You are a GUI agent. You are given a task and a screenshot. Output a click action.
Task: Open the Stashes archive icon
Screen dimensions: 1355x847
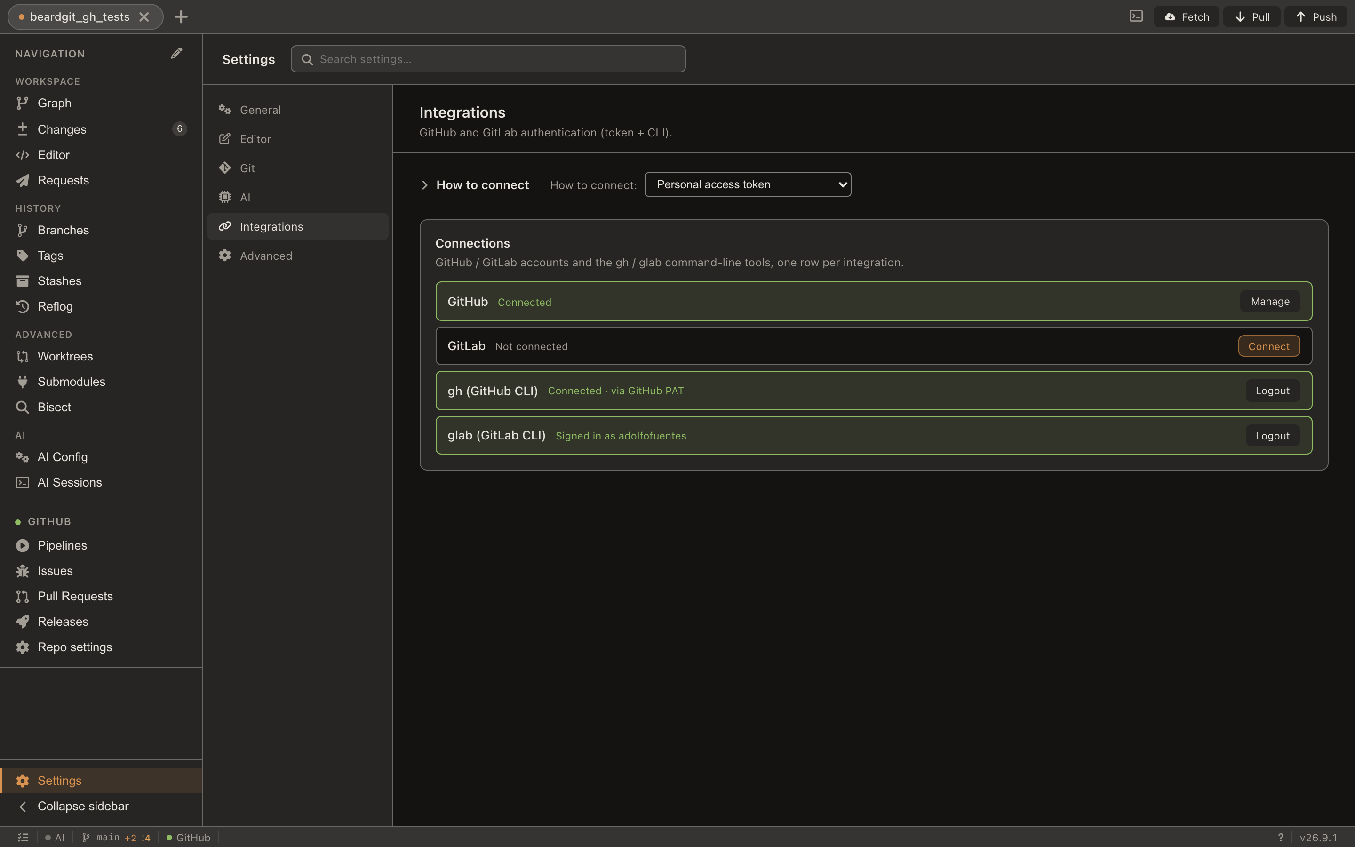pos(23,280)
